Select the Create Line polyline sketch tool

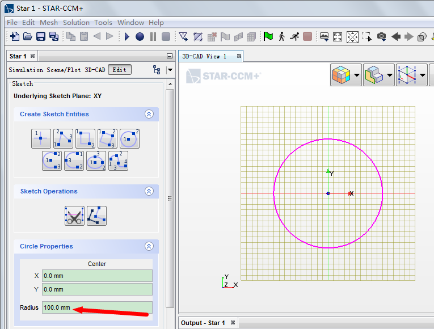[x=63, y=138]
